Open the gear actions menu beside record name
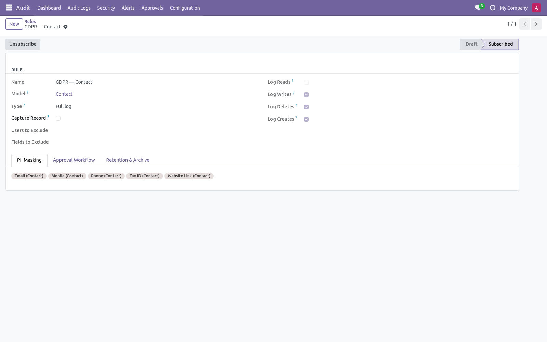 point(65,27)
